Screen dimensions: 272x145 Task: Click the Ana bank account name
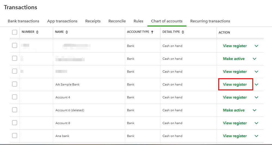point(62,136)
